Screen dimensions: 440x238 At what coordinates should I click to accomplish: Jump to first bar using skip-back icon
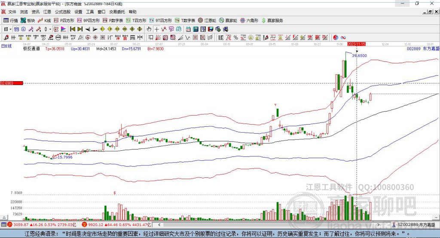click(x=73, y=29)
